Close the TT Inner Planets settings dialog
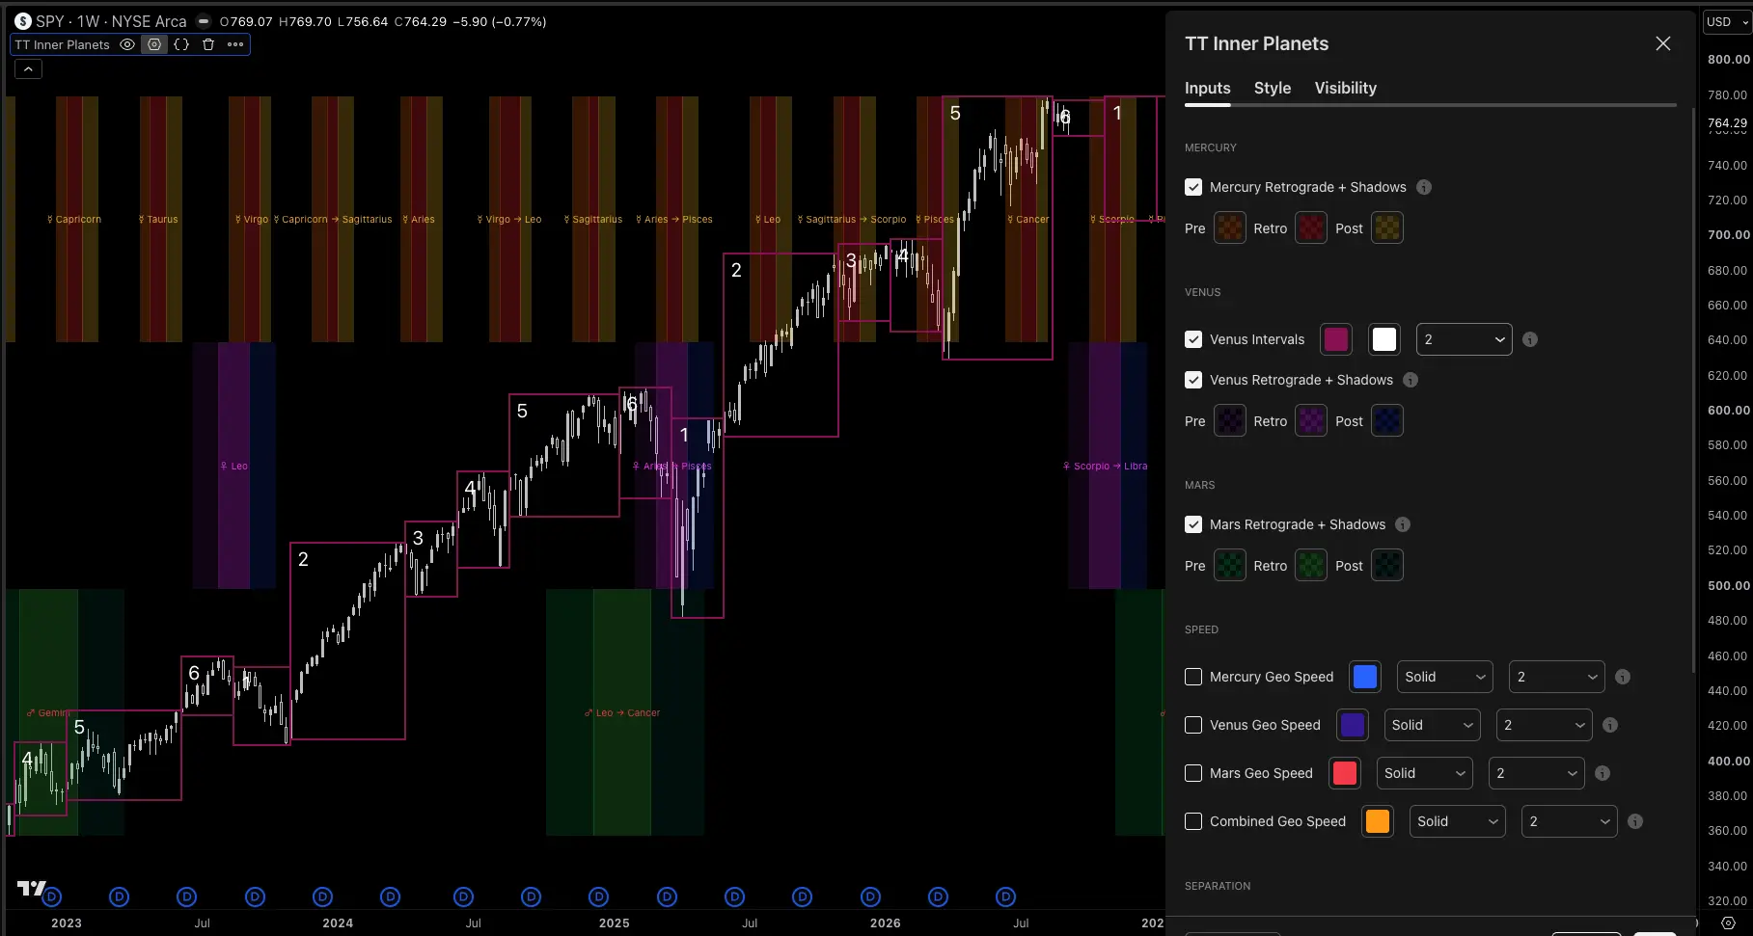This screenshot has height=936, width=1753. click(x=1663, y=43)
